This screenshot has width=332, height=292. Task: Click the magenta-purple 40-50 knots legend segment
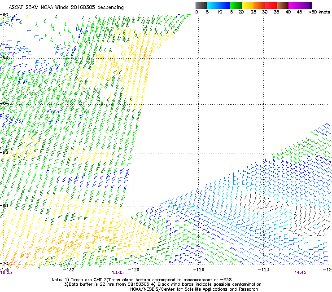pyautogui.click(x=300, y=5)
